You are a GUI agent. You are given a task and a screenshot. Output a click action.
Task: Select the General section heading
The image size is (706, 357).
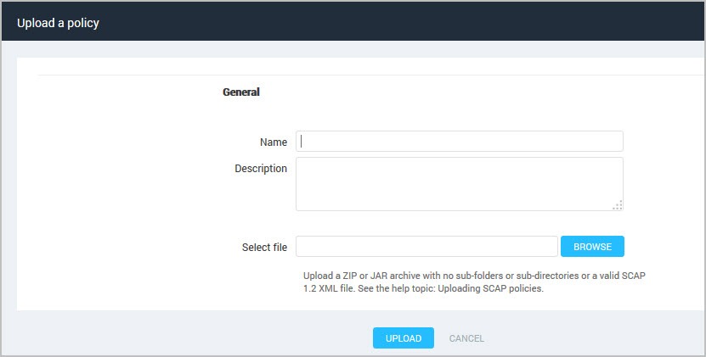pyautogui.click(x=241, y=92)
